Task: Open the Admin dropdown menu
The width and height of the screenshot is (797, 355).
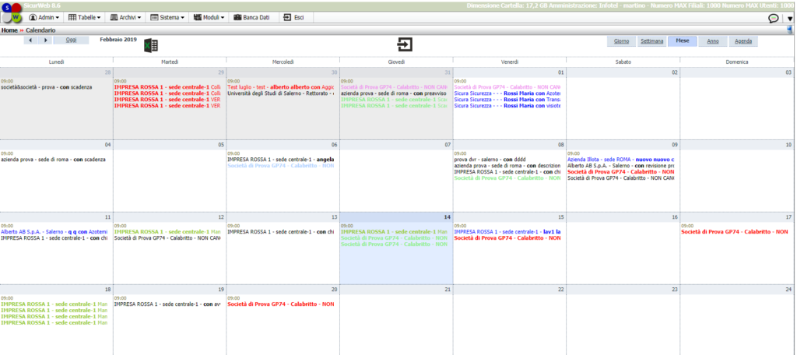Action: (x=44, y=17)
